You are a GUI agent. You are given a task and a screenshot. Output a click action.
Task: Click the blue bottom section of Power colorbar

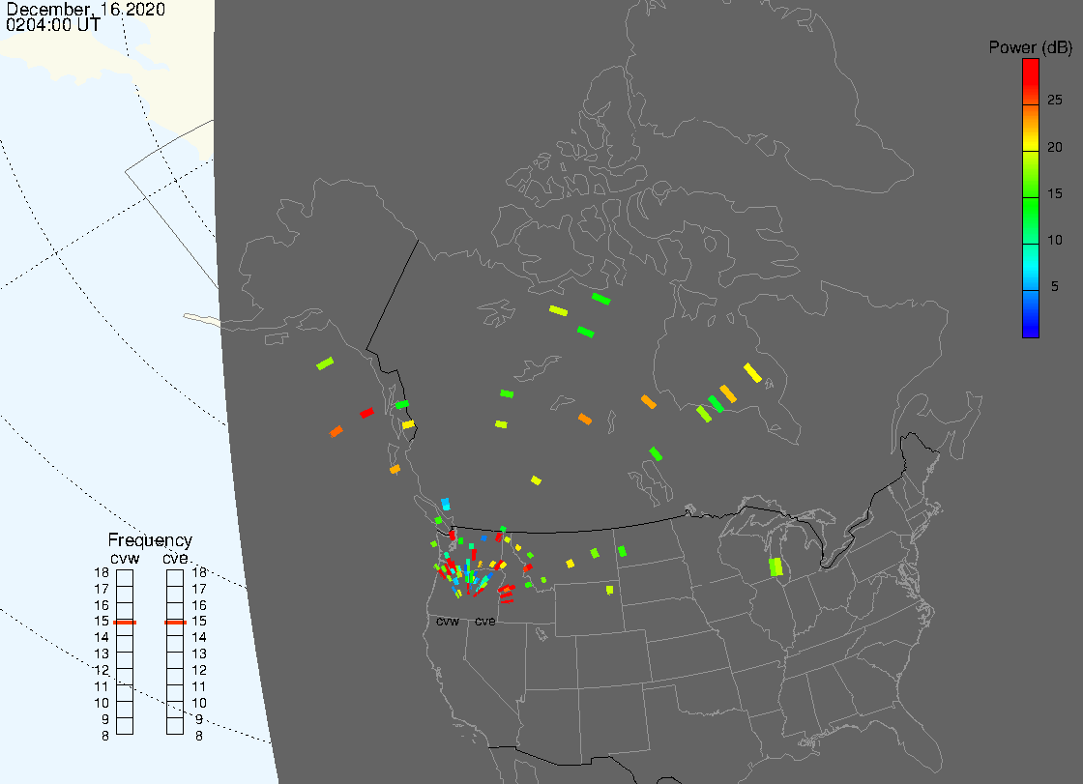point(1031,314)
